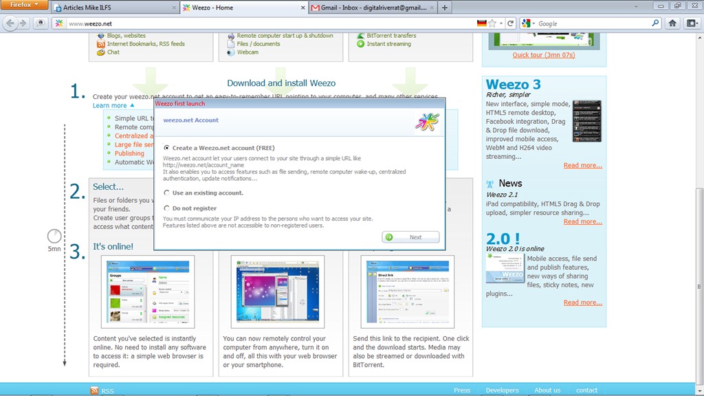Select the Do not register option
This screenshot has width=704, height=396.
tap(166, 208)
